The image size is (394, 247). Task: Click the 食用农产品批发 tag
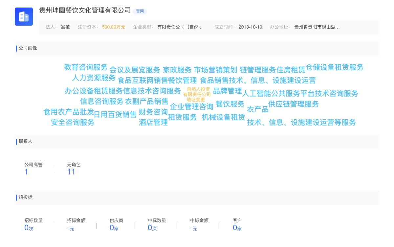coord(69,112)
